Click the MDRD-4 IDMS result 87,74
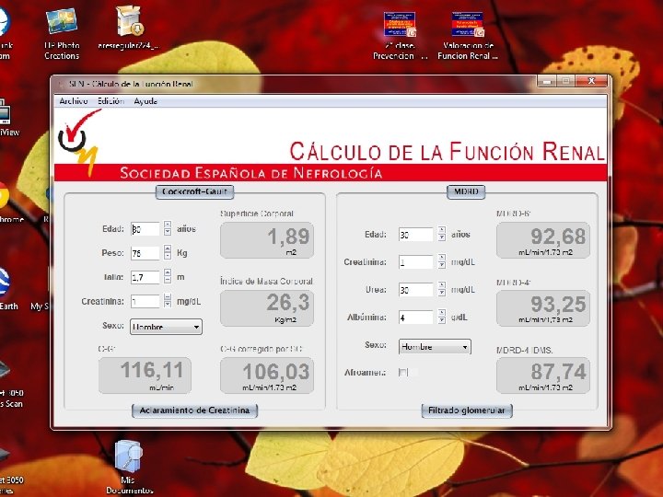Image resolution: width=663 pixels, height=497 pixels. (543, 376)
